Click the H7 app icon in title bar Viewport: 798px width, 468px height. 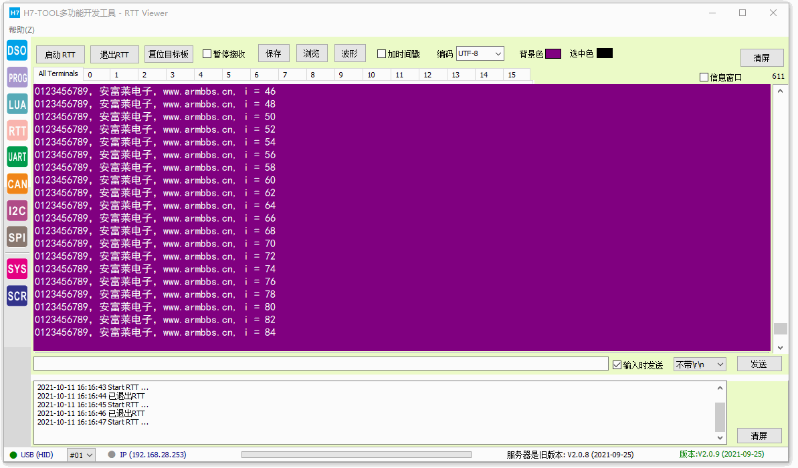click(15, 13)
